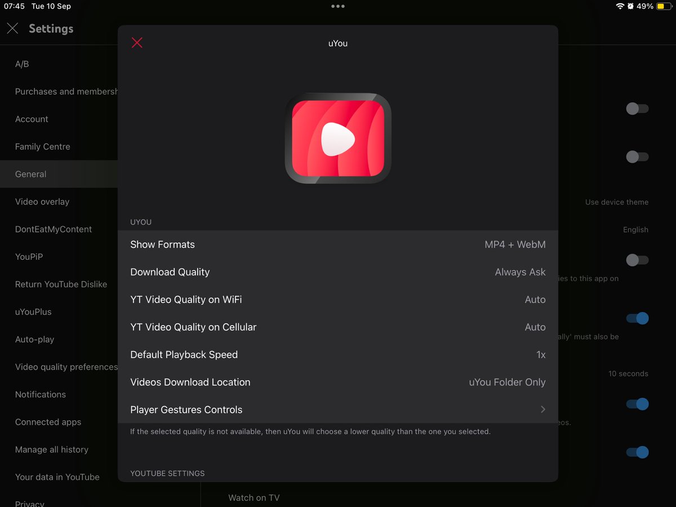Tap the 07:45 clock in status bar
This screenshot has height=507, width=676.
point(15,6)
